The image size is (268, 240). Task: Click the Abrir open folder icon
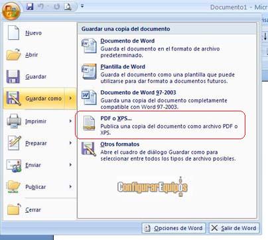tap(13, 54)
